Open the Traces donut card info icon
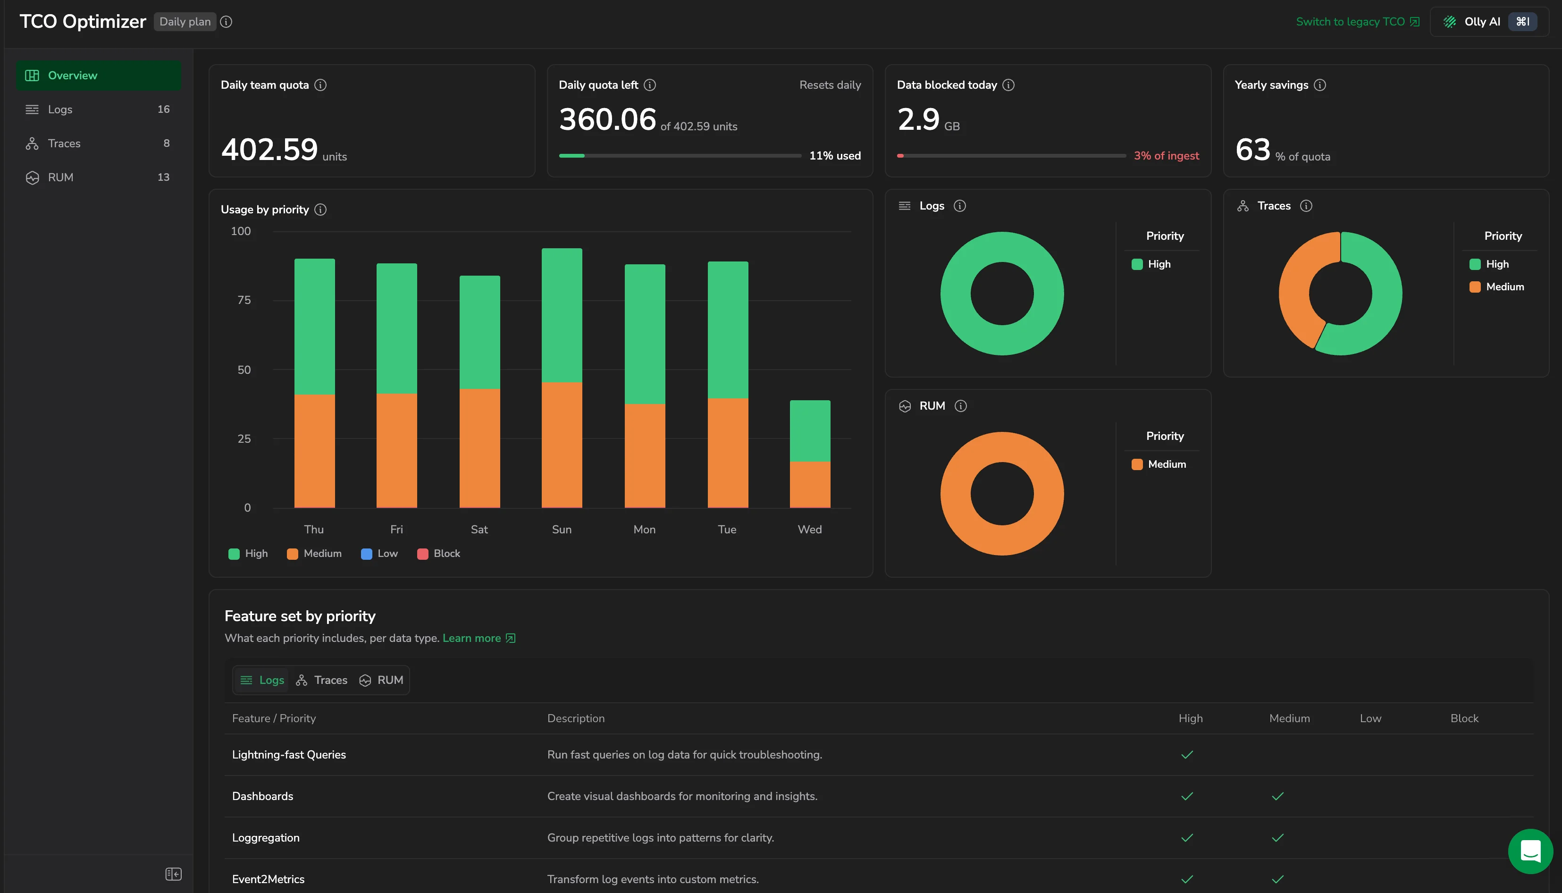1562x893 pixels. click(x=1306, y=205)
